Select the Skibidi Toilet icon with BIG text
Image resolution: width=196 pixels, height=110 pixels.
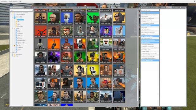pos(54,83)
